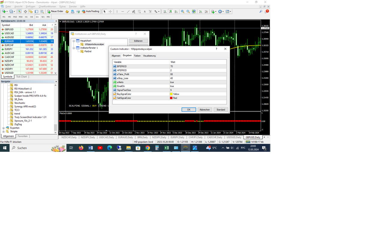Click the zoom out magnifier icon
The width and height of the screenshot is (387, 234).
coord(188,11)
